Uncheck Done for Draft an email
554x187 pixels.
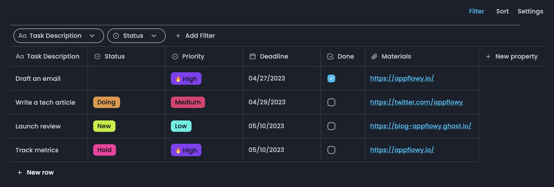click(x=331, y=78)
